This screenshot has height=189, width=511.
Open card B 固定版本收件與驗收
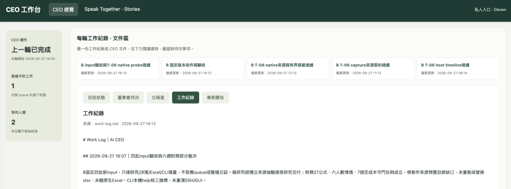[x=203, y=68]
